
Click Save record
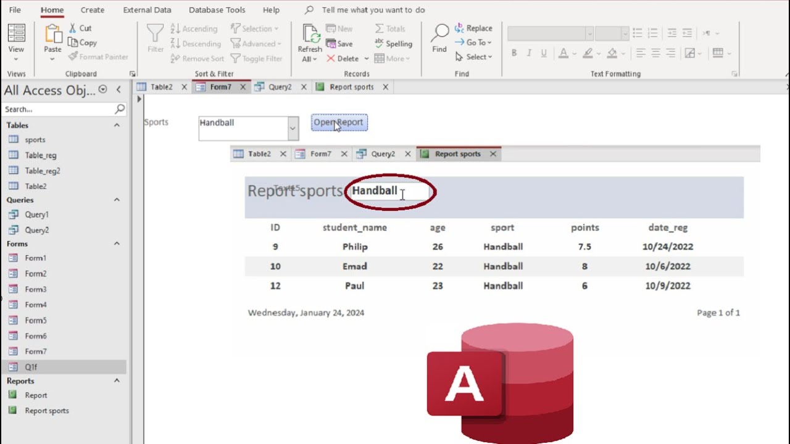point(339,44)
